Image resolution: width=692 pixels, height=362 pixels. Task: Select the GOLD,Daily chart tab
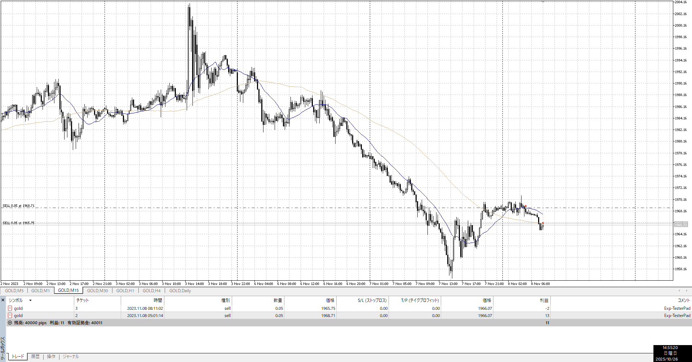point(180,291)
